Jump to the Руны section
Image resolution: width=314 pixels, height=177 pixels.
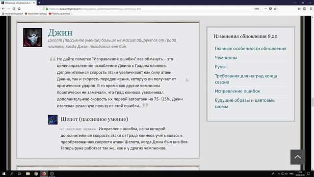click(220, 67)
